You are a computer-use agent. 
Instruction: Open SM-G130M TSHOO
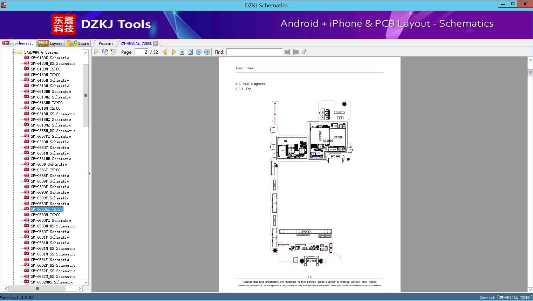[x=46, y=69]
